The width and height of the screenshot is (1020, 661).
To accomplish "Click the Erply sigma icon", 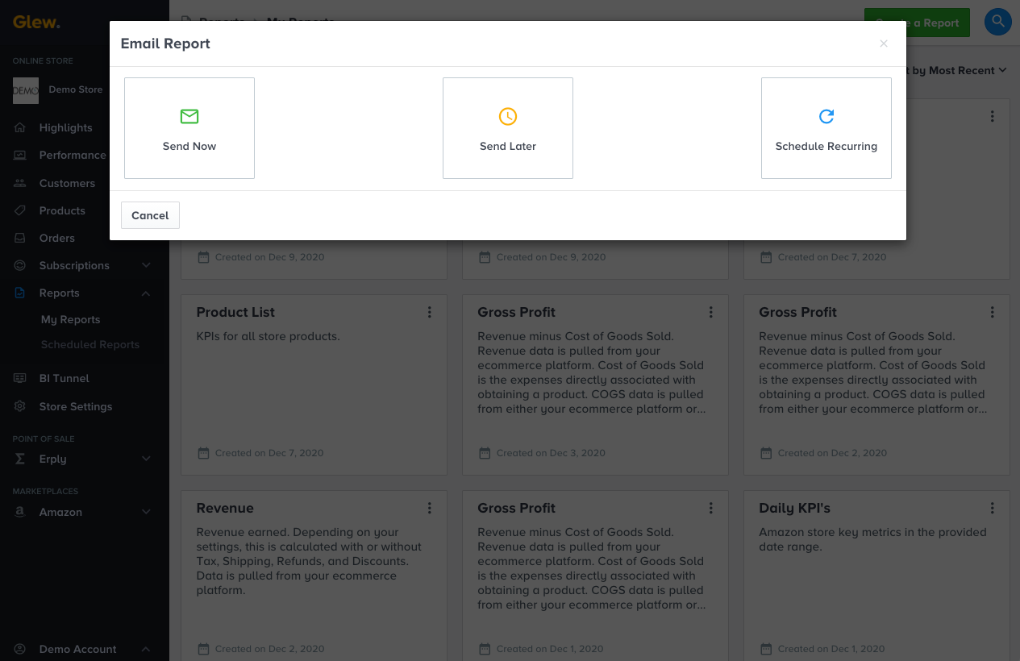I will click(x=21, y=459).
